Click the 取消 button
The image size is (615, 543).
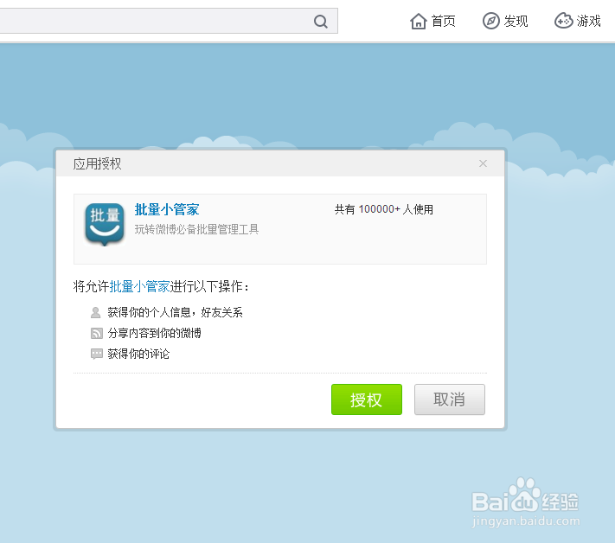450,399
